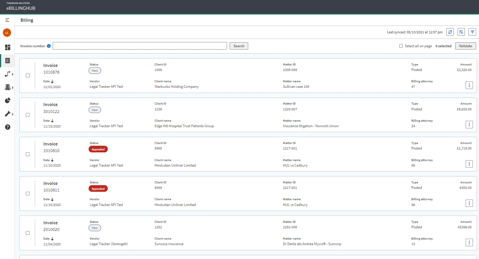Sort by date arrow on invoice 1010878

coord(52,82)
